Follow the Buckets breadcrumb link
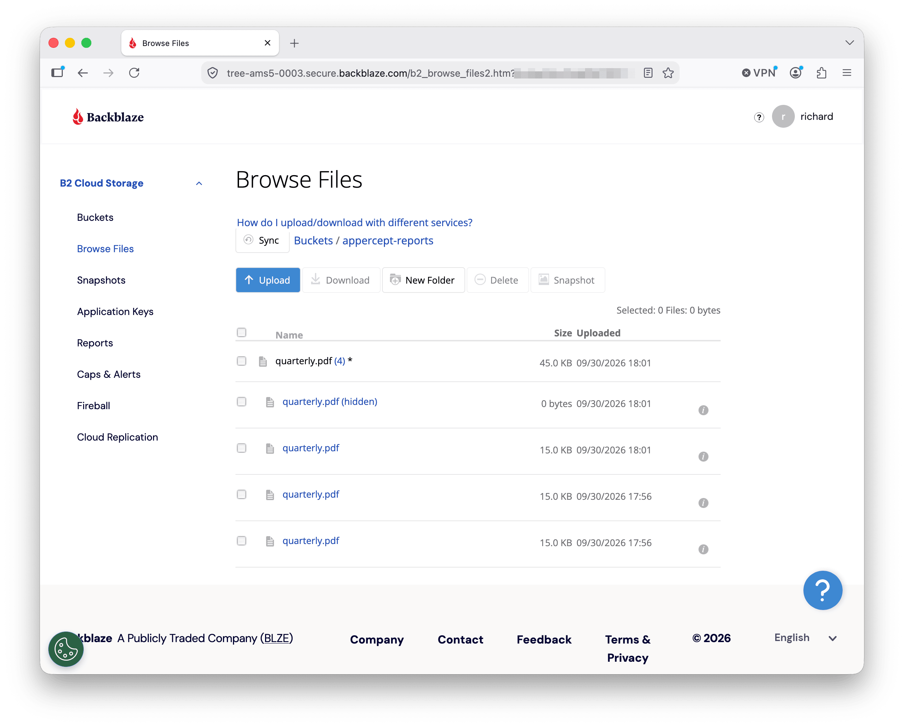Image resolution: width=904 pixels, height=727 pixels. point(313,241)
